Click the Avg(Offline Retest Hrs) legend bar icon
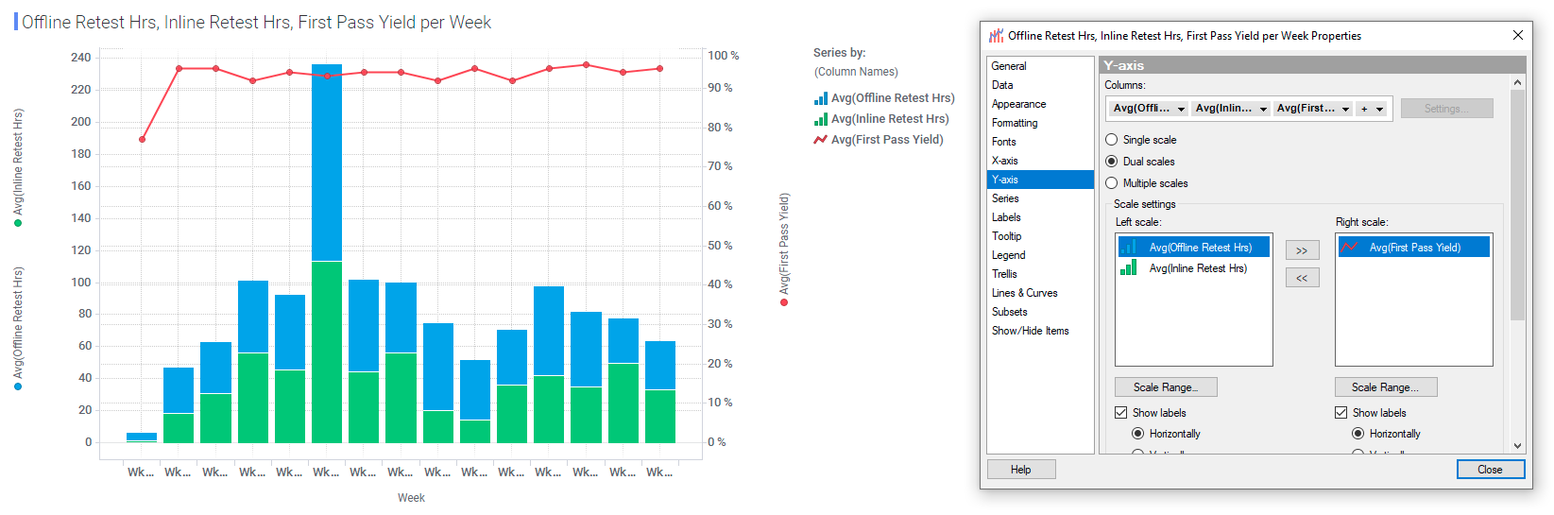The height and width of the screenshot is (515, 1554). [820, 98]
